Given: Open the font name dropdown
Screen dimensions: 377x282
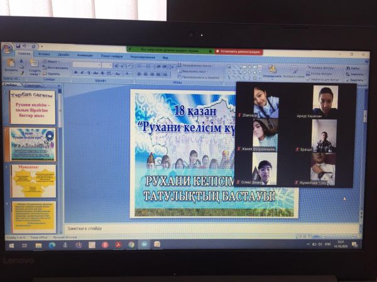Looking at the screenshot, I should pyautogui.click(x=87, y=65).
